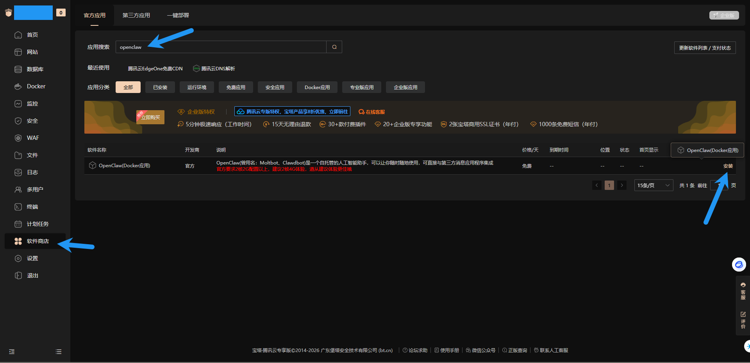The height and width of the screenshot is (363, 750).
Task: Open Docker from the sidebar
Action: pyautogui.click(x=36, y=86)
